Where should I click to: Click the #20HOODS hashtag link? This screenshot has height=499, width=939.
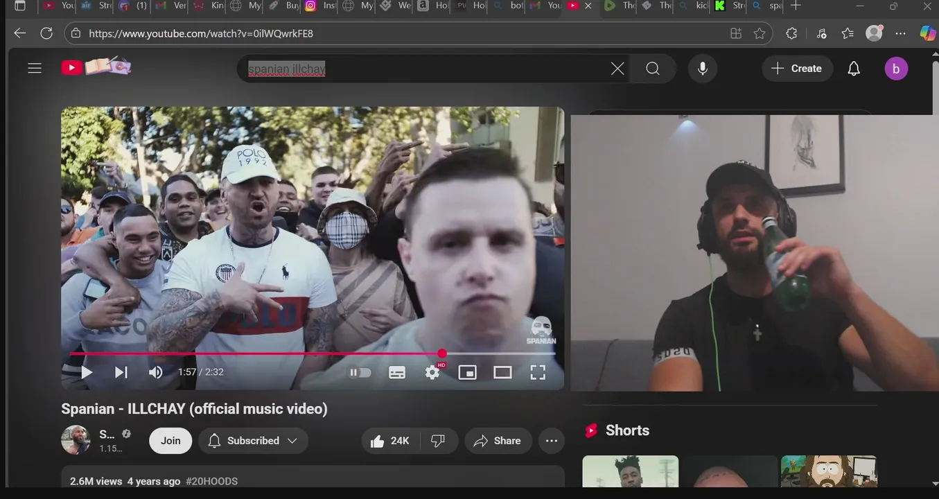[x=211, y=481]
